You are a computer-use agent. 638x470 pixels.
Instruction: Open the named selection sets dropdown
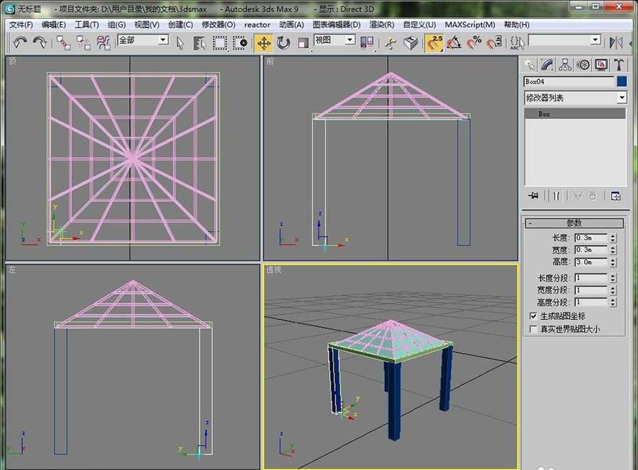(x=595, y=40)
